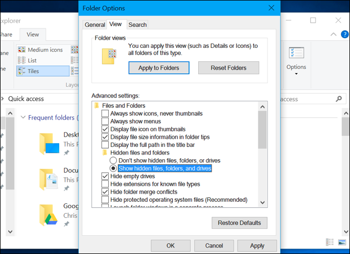Enable Always show icons, never thumbnails

pyautogui.click(x=105, y=114)
